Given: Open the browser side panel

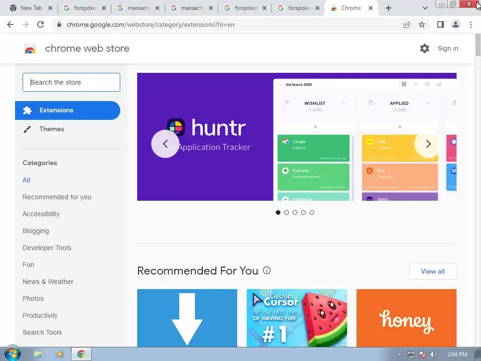Looking at the screenshot, I should coord(441,24).
